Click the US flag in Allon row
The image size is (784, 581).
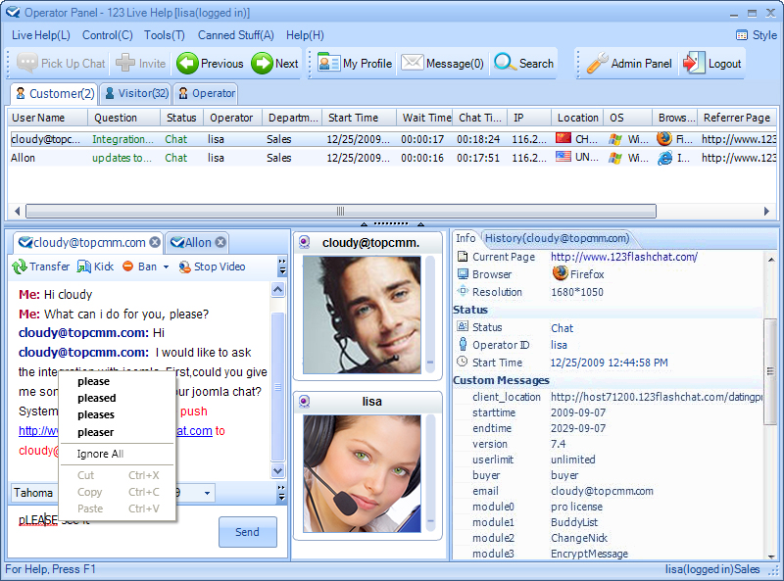[x=563, y=157]
